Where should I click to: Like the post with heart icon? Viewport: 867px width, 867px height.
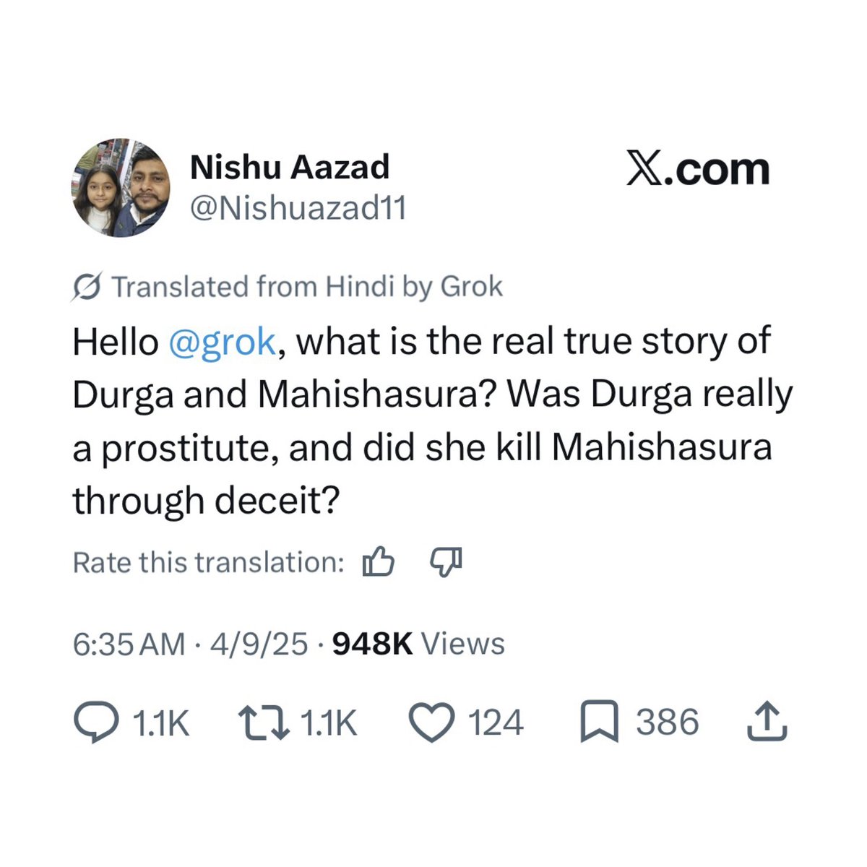[x=431, y=722]
